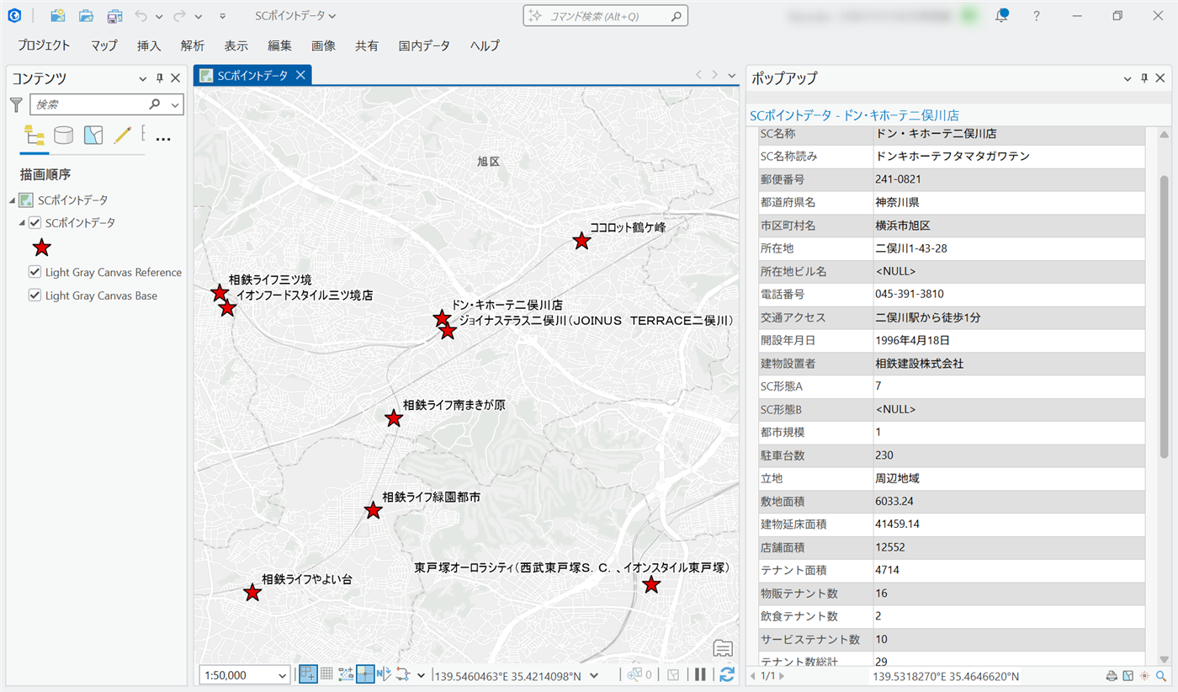
Task: Switch to List By Data Source view
Action: [64, 136]
